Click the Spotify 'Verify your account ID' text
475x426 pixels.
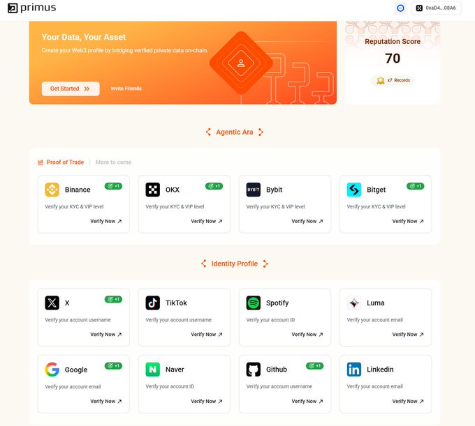[x=270, y=320]
